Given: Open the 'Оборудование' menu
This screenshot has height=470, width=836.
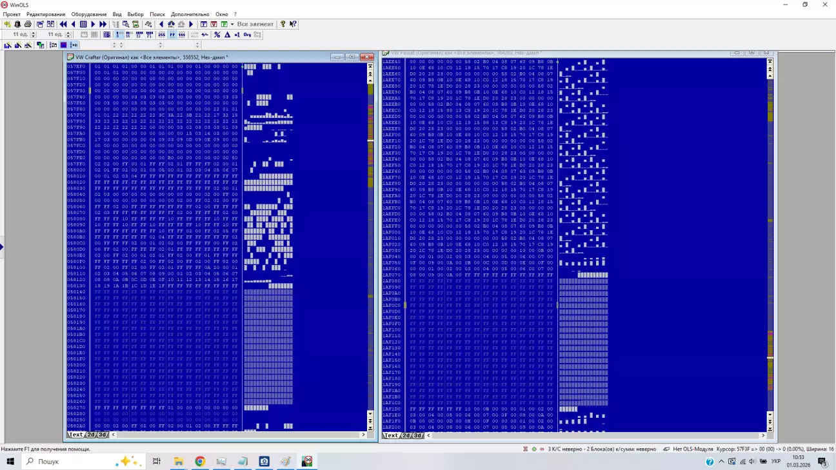Looking at the screenshot, I should pyautogui.click(x=89, y=14).
